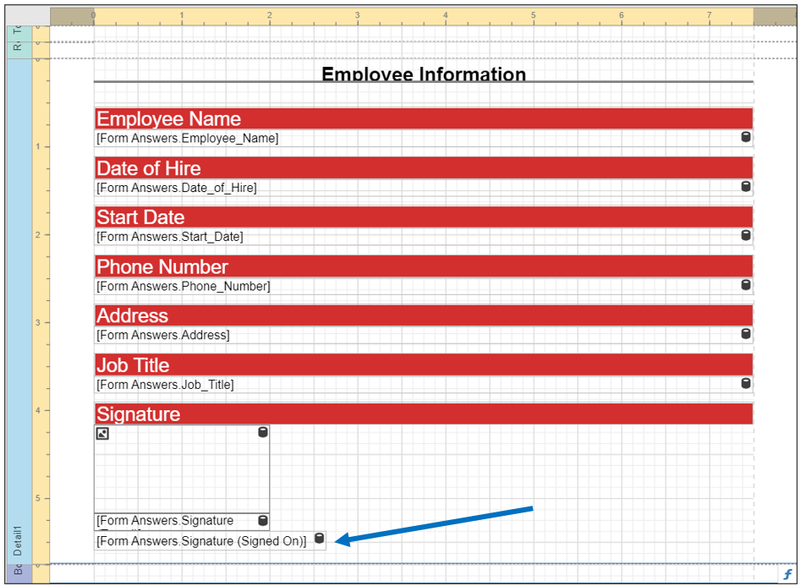
Task: Select [Form Answers.Signature (Signed On)] field
Action: 210,541
